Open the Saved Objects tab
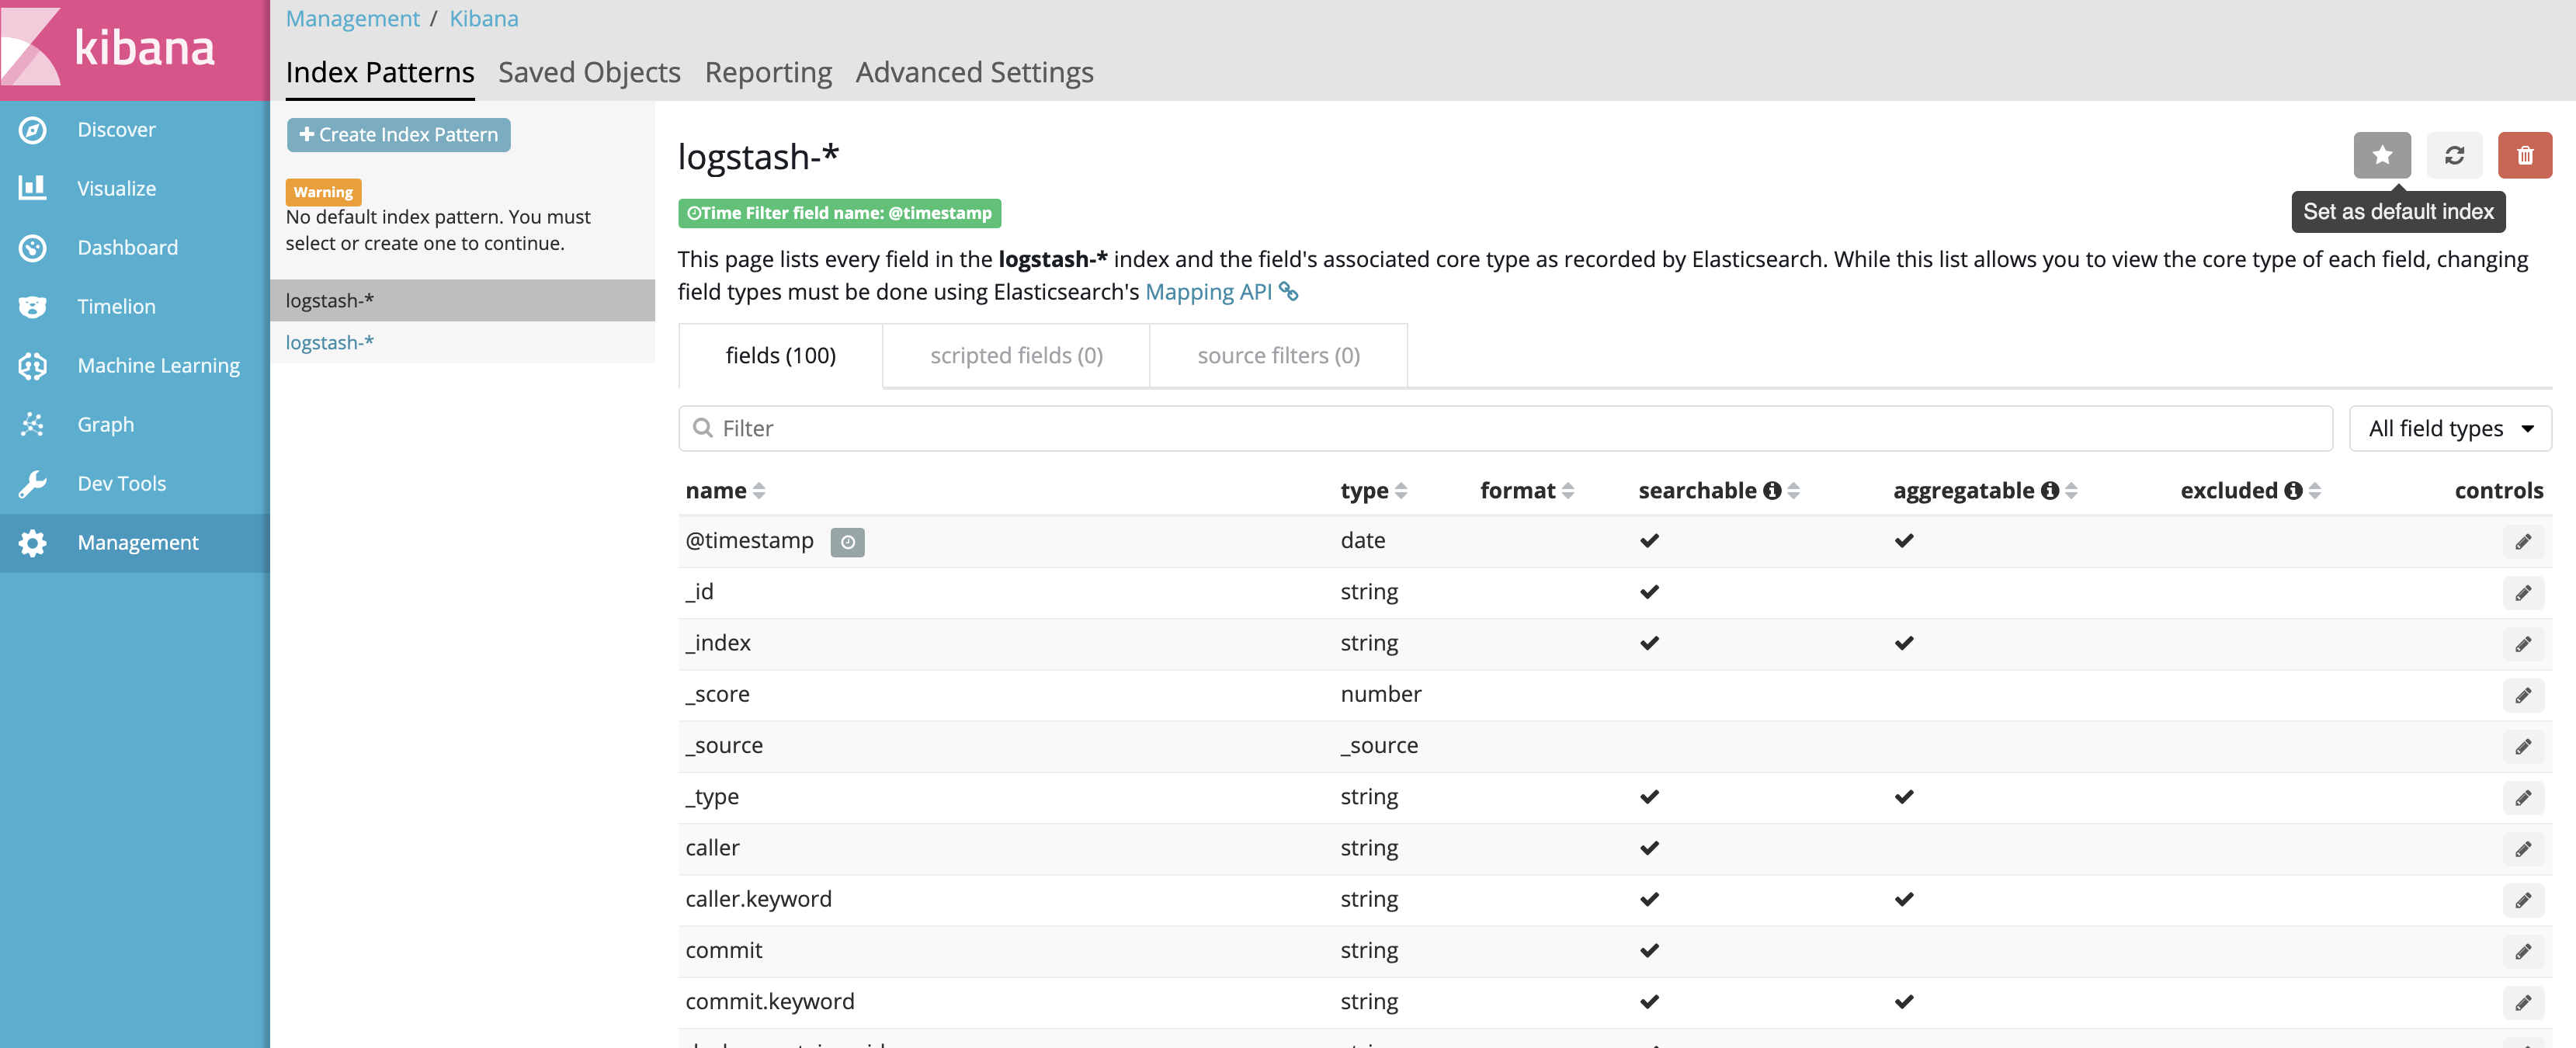Image resolution: width=2576 pixels, height=1048 pixels. pyautogui.click(x=589, y=72)
